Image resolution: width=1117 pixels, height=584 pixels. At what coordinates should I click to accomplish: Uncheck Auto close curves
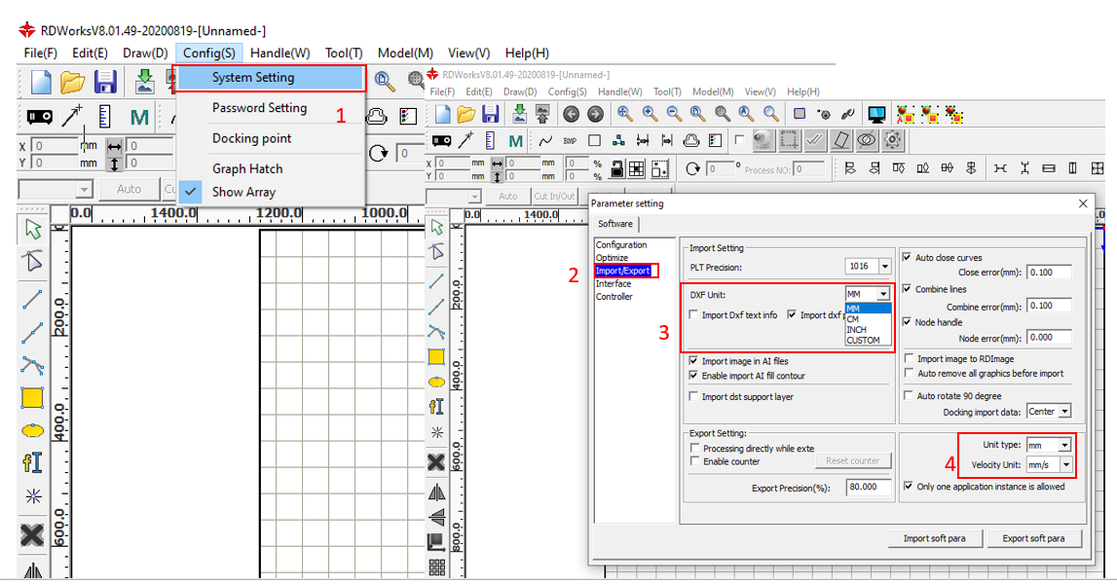click(907, 257)
